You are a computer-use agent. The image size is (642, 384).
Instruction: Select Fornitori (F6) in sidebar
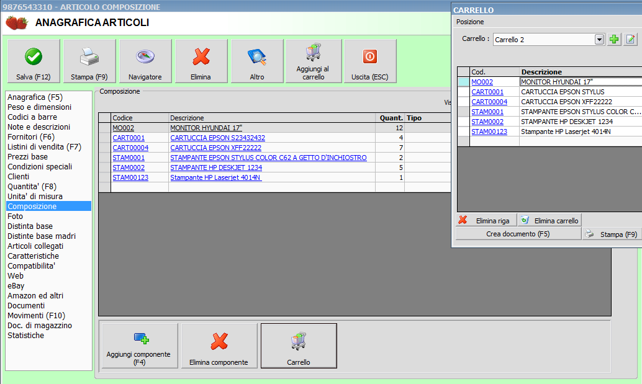click(x=30, y=137)
